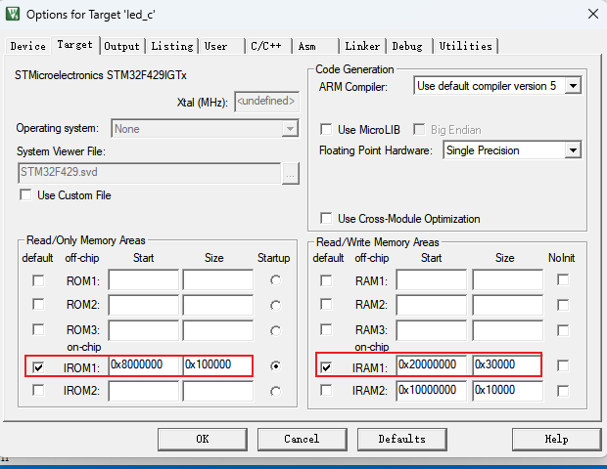Click the IROM2 Size field
The height and width of the screenshot is (469, 607).
click(218, 392)
